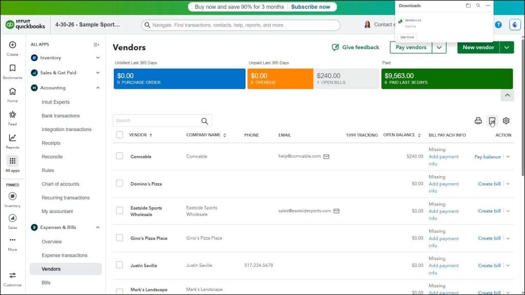Open Reconcile menu item
Screen dimensions: 525x295
pyautogui.click(x=52, y=157)
